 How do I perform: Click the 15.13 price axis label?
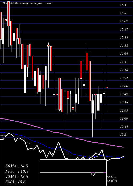coord(124,37)
